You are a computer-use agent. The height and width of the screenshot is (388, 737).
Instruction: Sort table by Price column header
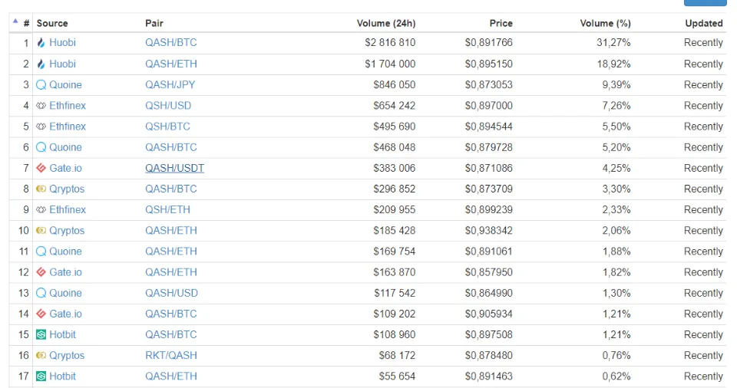coord(501,23)
